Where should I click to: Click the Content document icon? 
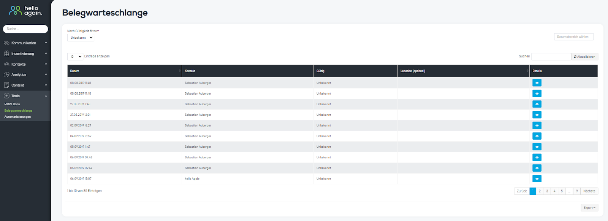click(x=6, y=85)
